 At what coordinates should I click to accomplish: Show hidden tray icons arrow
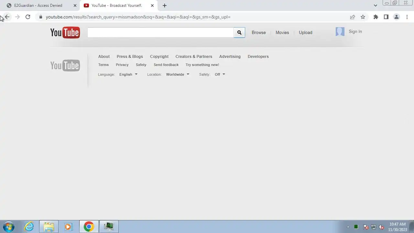(x=348, y=227)
